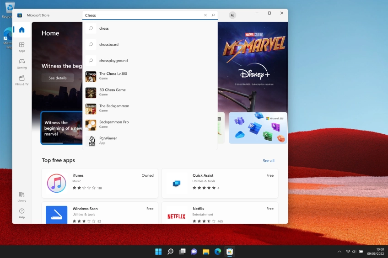The height and width of the screenshot is (258, 388).
Task: Click the Quick Assist icon
Action: [x=177, y=184]
